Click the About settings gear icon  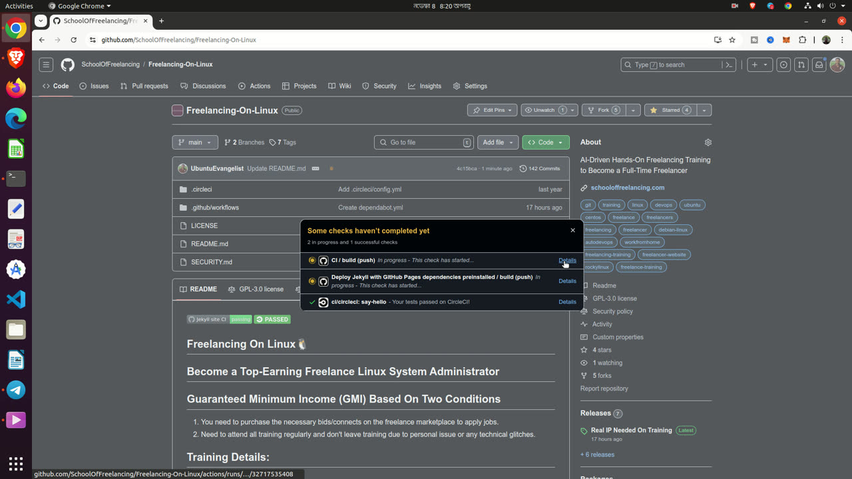708,142
